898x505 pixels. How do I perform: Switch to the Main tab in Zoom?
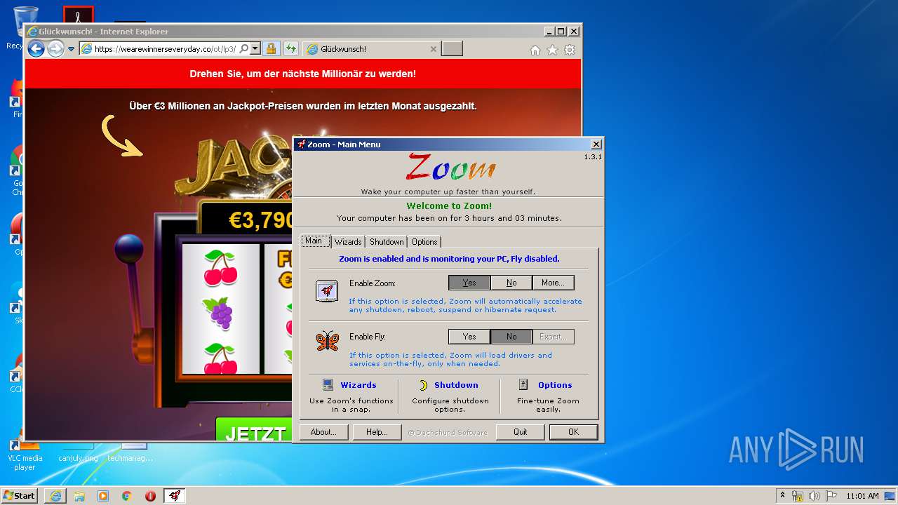tap(314, 241)
